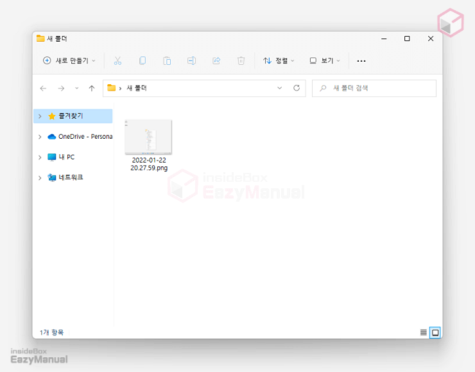
Task: Open the 정렬 (Sort) dropdown
Action: click(279, 60)
